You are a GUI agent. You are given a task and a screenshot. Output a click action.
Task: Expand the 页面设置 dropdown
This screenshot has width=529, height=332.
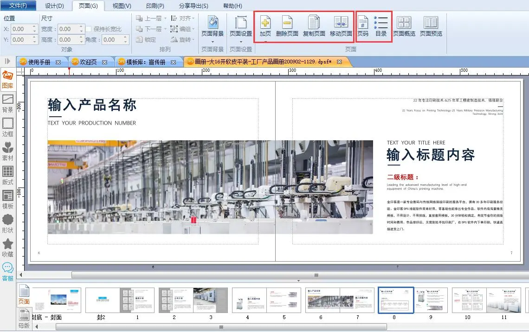pos(241,42)
